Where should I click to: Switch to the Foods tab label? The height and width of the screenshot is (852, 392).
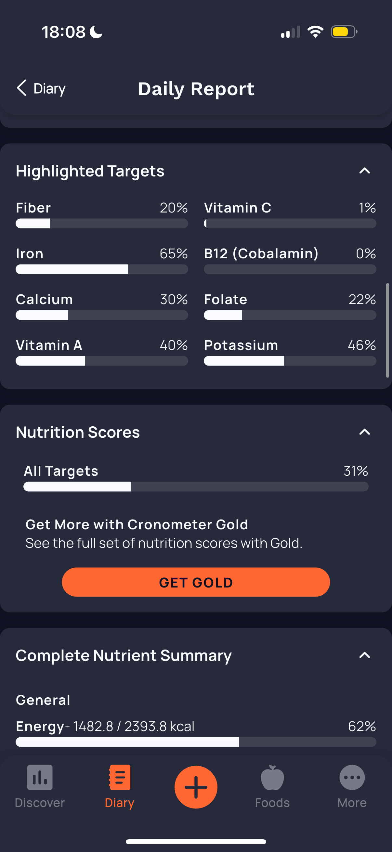coord(272,803)
